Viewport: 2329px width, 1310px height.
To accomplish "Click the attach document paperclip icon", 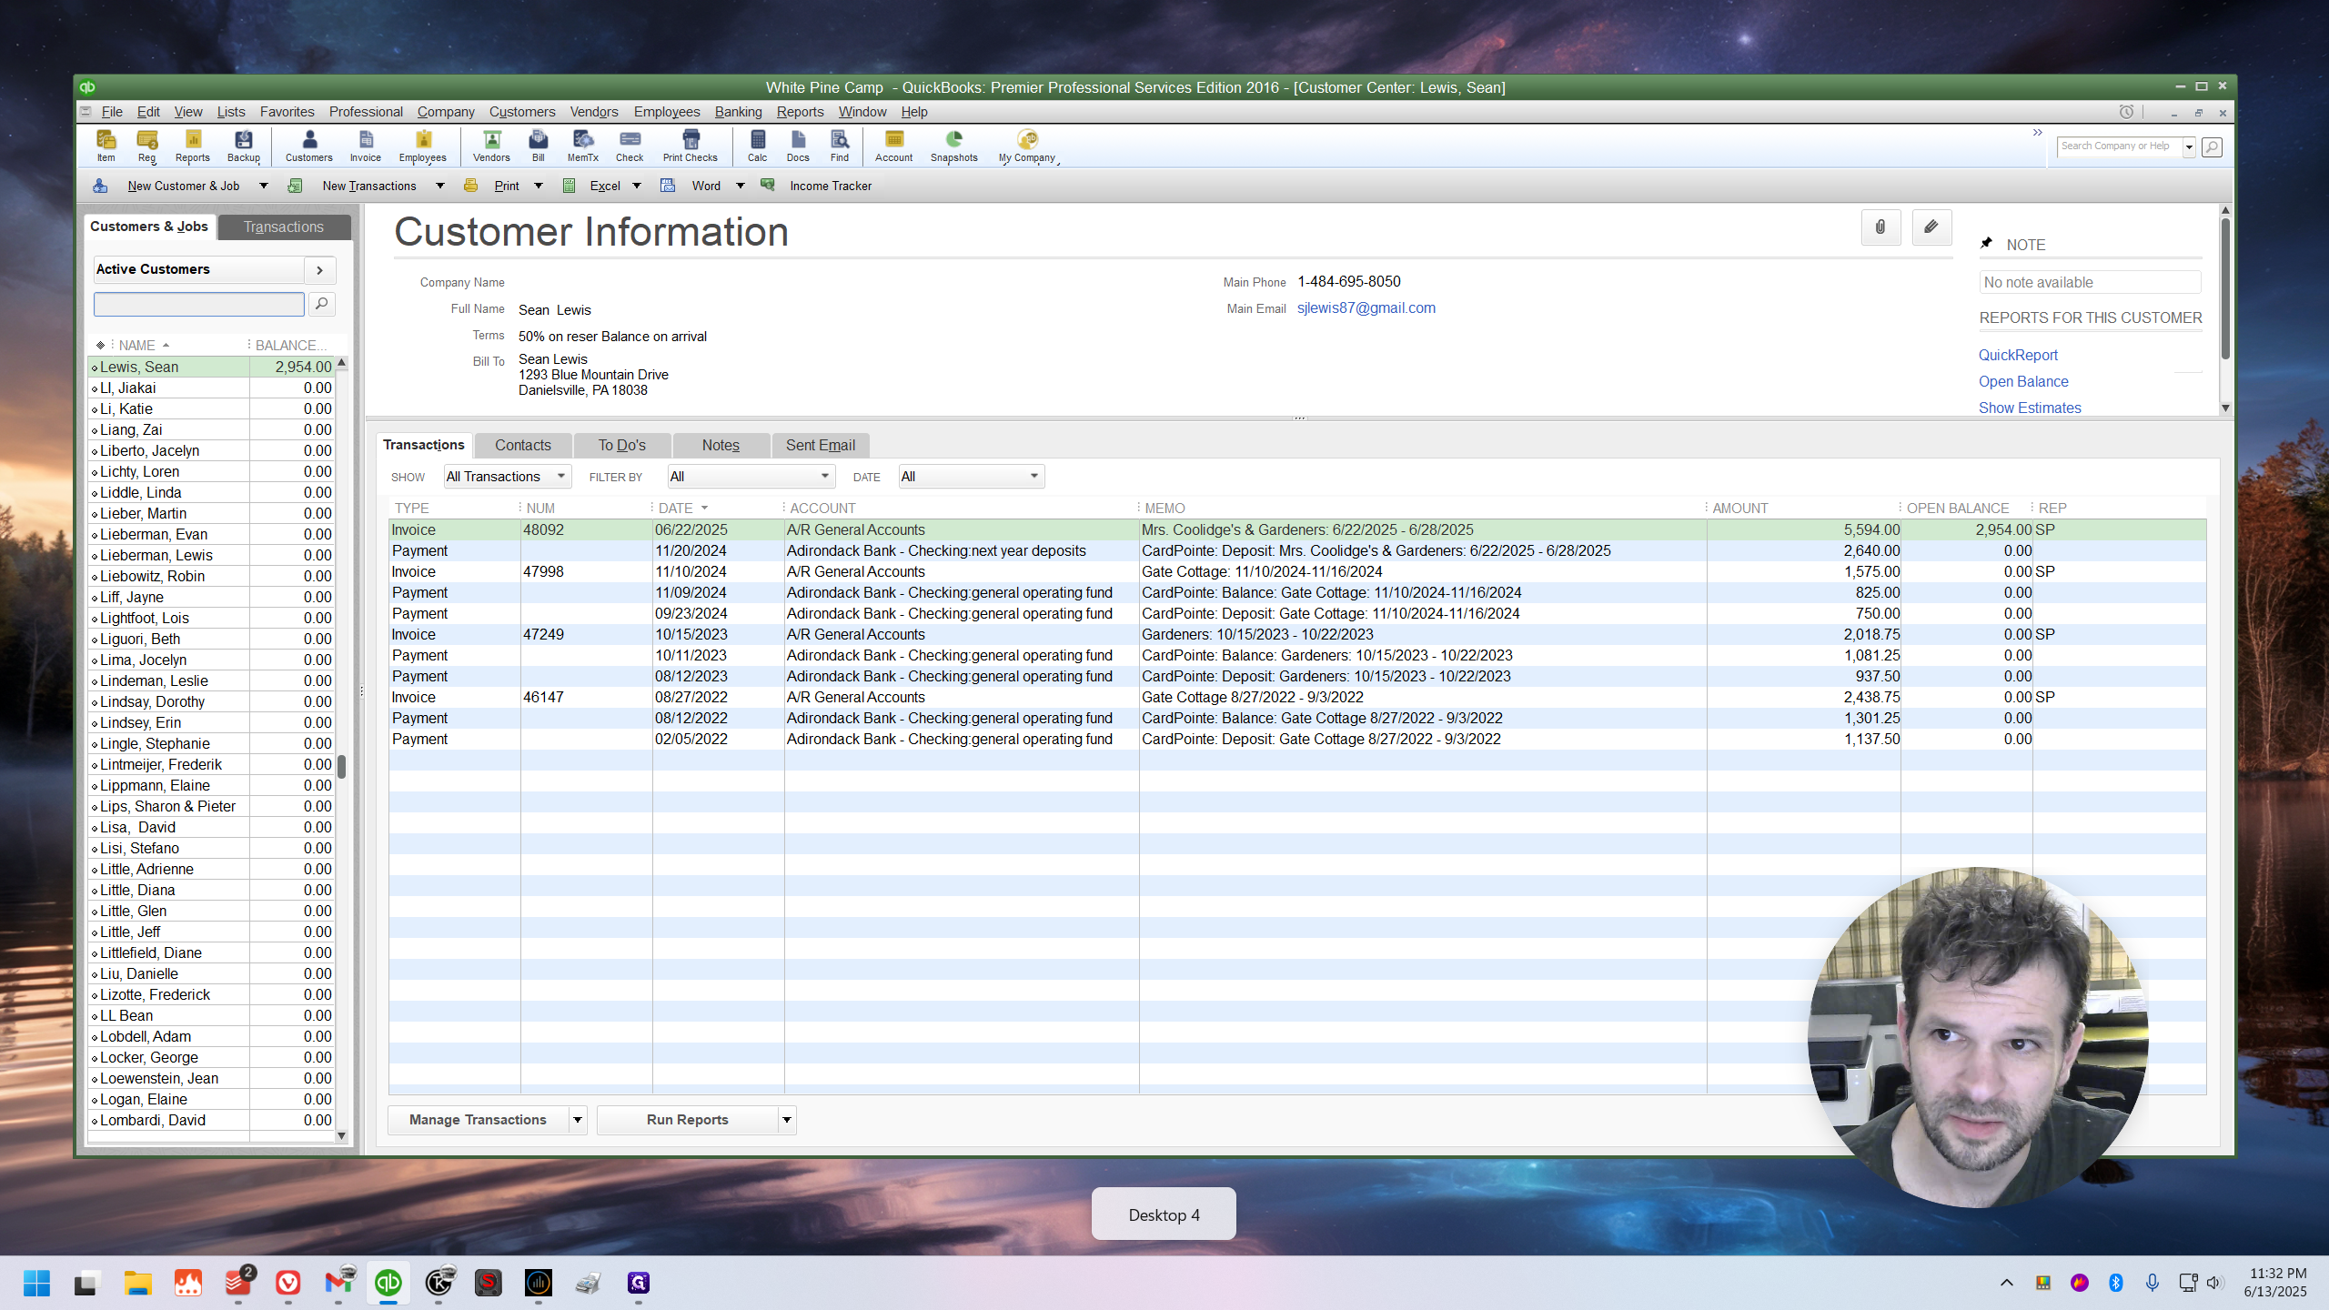I will click(x=1880, y=227).
